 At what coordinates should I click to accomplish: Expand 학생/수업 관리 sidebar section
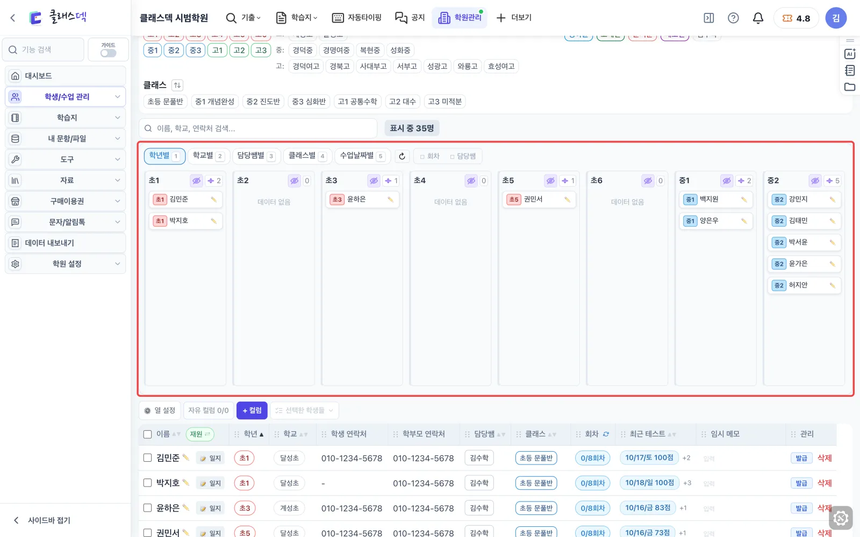[66, 97]
